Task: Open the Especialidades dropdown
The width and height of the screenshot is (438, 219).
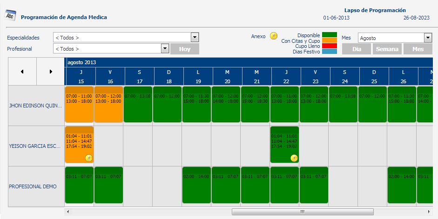Action: [x=195, y=38]
